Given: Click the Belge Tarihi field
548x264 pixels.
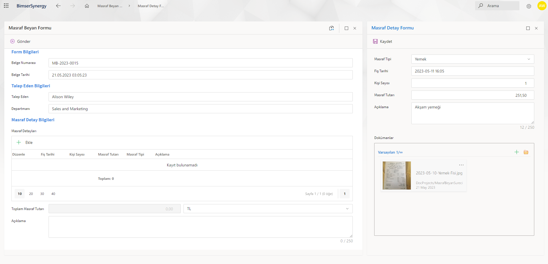Looking at the screenshot, I should (x=200, y=75).
